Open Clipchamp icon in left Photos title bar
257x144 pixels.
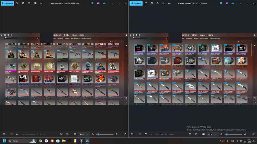[x=98, y=3]
